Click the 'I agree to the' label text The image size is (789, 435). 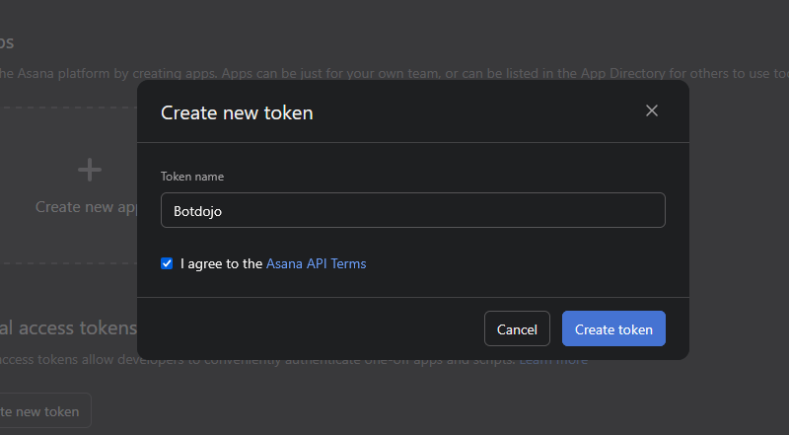point(221,263)
